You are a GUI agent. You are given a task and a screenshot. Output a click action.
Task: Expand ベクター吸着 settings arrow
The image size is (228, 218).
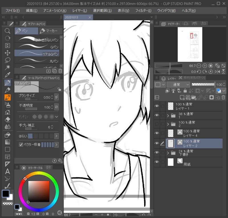point(56,145)
